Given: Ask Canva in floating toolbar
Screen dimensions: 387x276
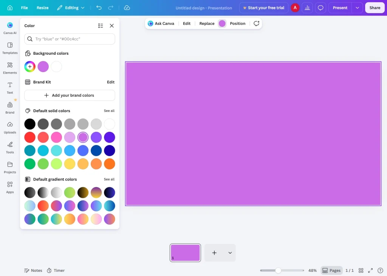Looking at the screenshot, I should click(161, 23).
